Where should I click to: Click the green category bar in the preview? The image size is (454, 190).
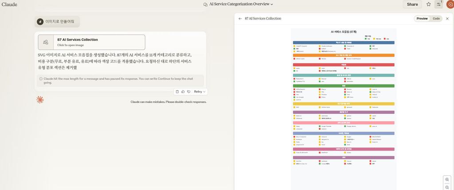coord(344,86)
